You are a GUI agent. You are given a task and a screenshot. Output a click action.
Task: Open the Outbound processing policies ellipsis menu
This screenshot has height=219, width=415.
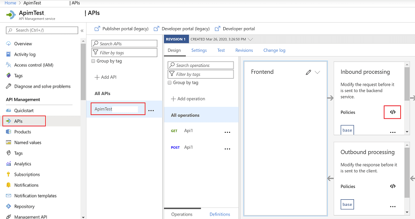click(x=393, y=207)
